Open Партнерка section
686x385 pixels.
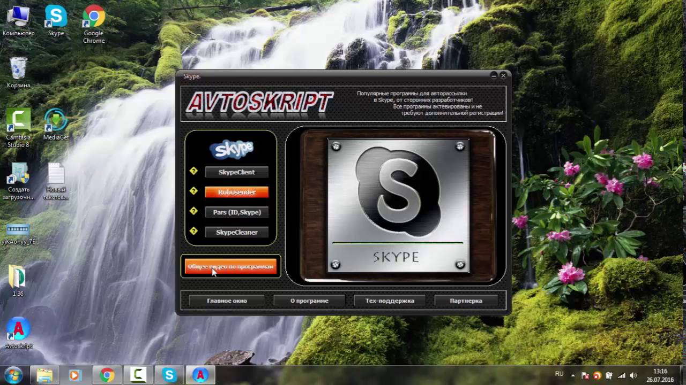pos(466,301)
